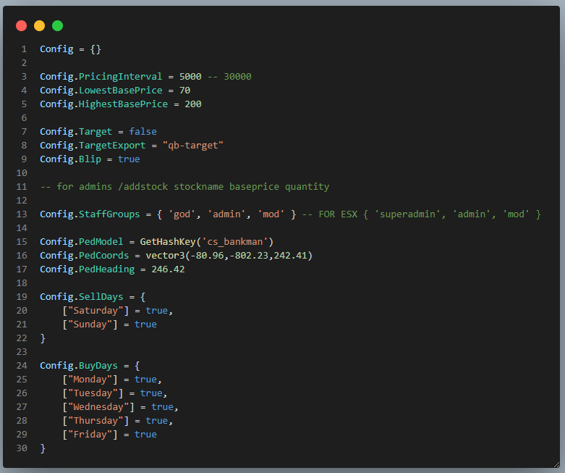Screen dimensions: 565x473
Task: Click 'BuyDays' property name
Action: pyautogui.click(x=98, y=366)
